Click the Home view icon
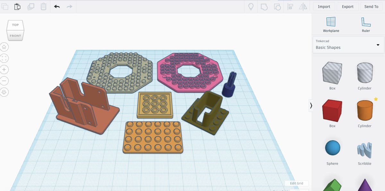 pyautogui.click(x=4, y=47)
